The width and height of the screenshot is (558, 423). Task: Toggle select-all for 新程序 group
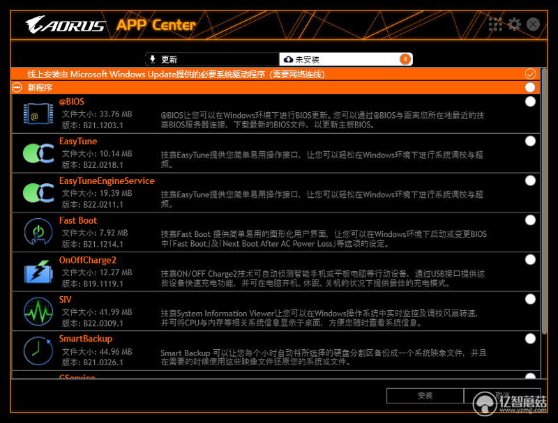(530, 87)
